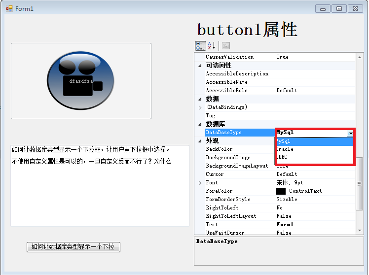Select the AccessibleName property

coord(226,82)
